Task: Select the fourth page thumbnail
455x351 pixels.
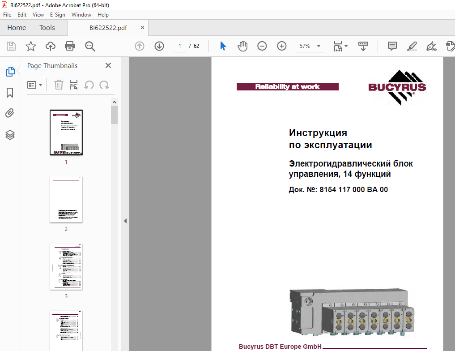Action: pyautogui.click(x=66, y=331)
